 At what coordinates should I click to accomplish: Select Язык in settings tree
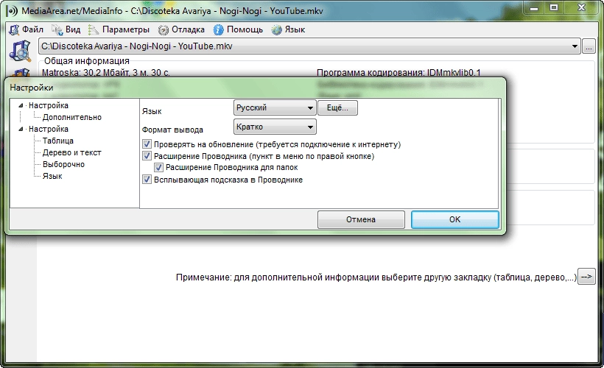coord(52,176)
